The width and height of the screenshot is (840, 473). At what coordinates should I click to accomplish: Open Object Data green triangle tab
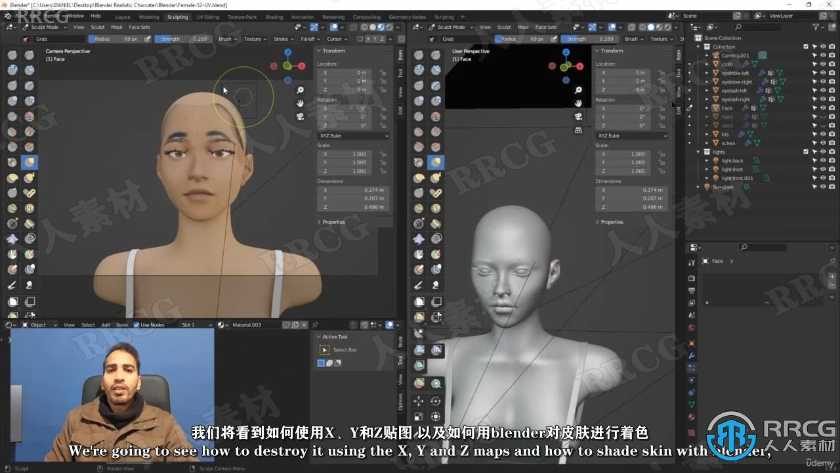pyautogui.click(x=692, y=405)
